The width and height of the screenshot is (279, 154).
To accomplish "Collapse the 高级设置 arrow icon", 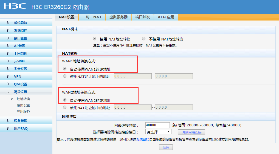I will [x=8, y=92].
